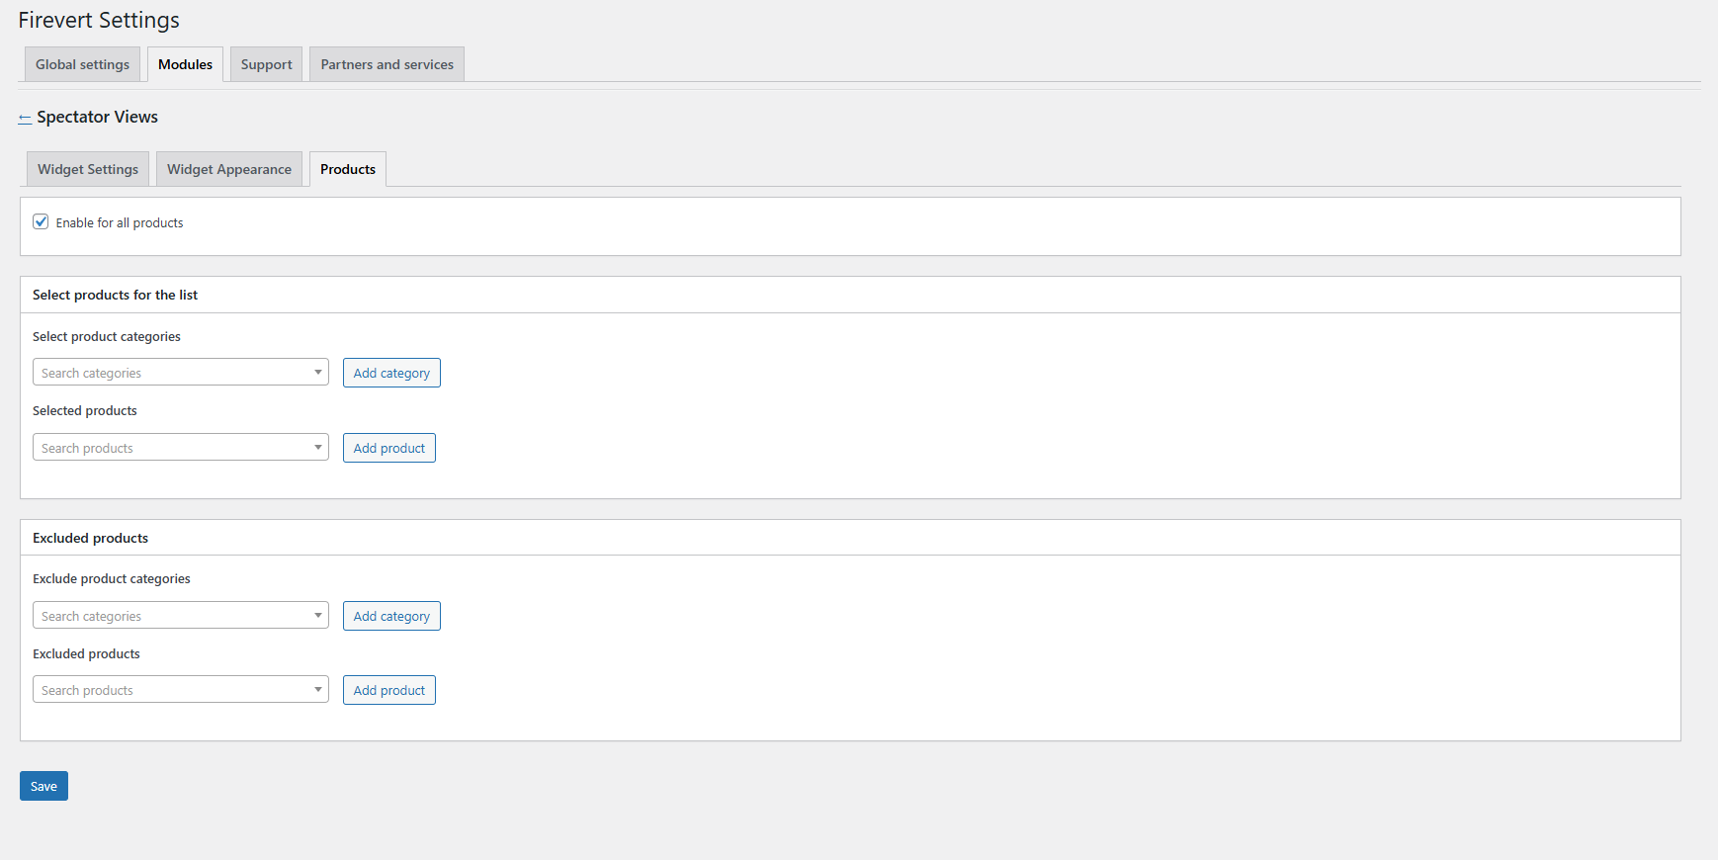This screenshot has height=860, width=1718.
Task: Switch to the Global settings tab
Action: (x=82, y=65)
